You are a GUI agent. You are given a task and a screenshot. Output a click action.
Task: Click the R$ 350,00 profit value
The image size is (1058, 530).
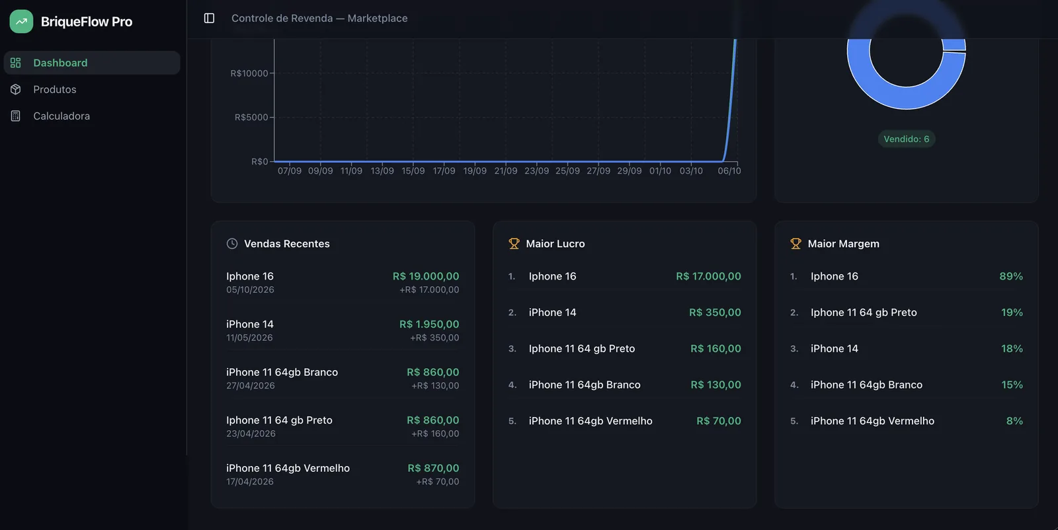point(715,312)
